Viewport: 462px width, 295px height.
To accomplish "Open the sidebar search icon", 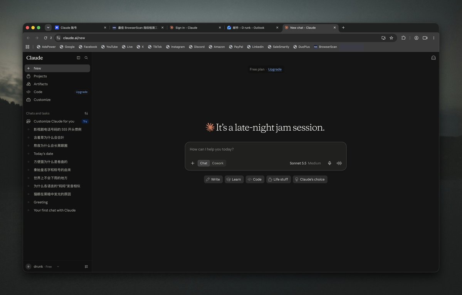I will coord(86,58).
